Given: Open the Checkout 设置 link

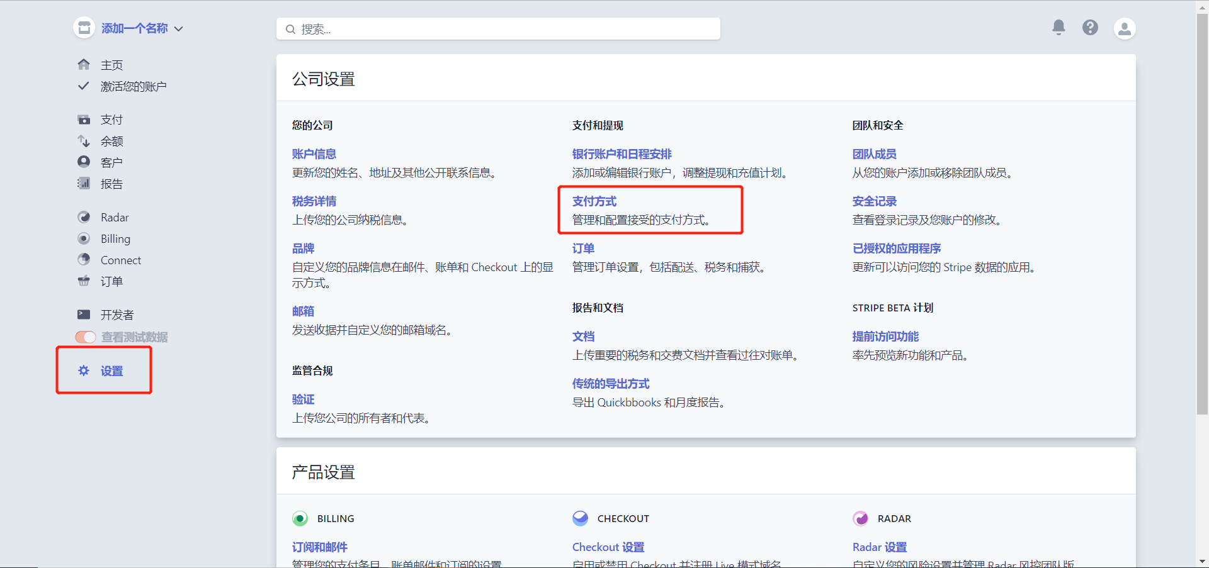Looking at the screenshot, I should pos(608,547).
